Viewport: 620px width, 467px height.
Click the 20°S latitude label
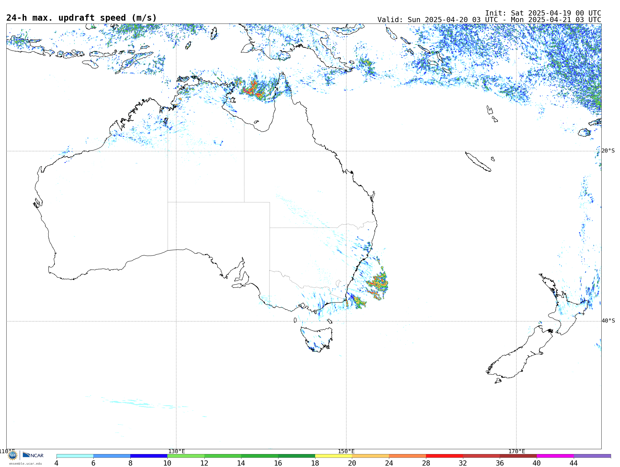pyautogui.click(x=608, y=151)
